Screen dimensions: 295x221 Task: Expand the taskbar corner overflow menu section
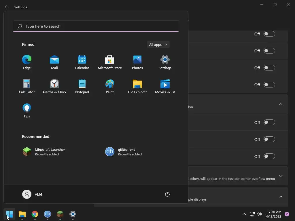[281, 176]
